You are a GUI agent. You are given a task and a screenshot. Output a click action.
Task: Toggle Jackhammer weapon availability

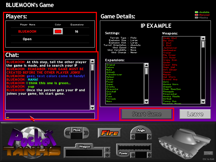coord(170,48)
